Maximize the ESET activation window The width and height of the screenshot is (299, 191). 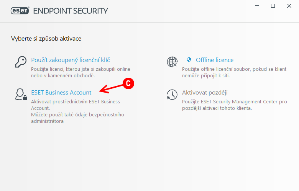tap(273, 6)
